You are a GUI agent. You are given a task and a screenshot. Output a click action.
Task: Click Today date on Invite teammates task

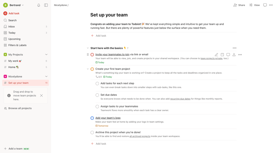100,62
